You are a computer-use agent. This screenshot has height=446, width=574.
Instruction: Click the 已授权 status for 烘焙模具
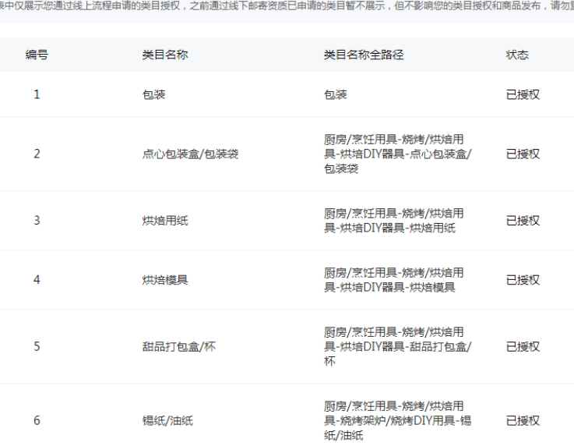523,280
